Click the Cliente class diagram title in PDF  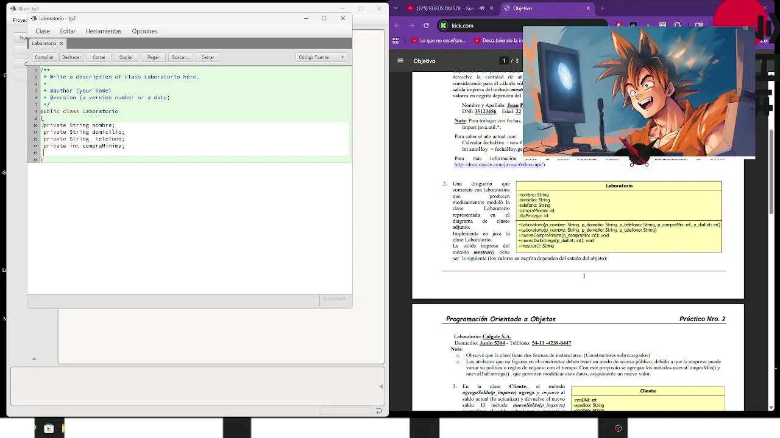(648, 391)
